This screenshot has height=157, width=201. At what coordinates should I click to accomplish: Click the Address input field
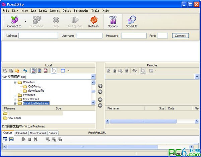(x=38, y=35)
